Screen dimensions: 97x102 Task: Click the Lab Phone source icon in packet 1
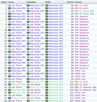tap(9, 6)
